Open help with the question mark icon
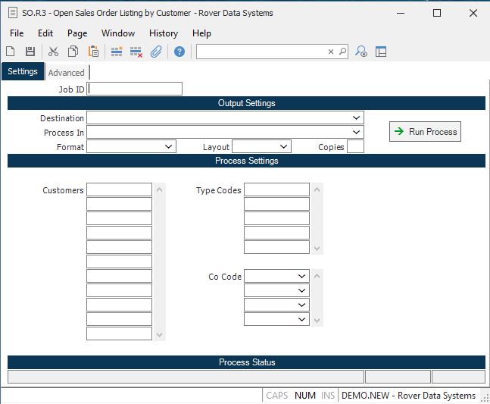This screenshot has height=404, width=490. pos(179,52)
